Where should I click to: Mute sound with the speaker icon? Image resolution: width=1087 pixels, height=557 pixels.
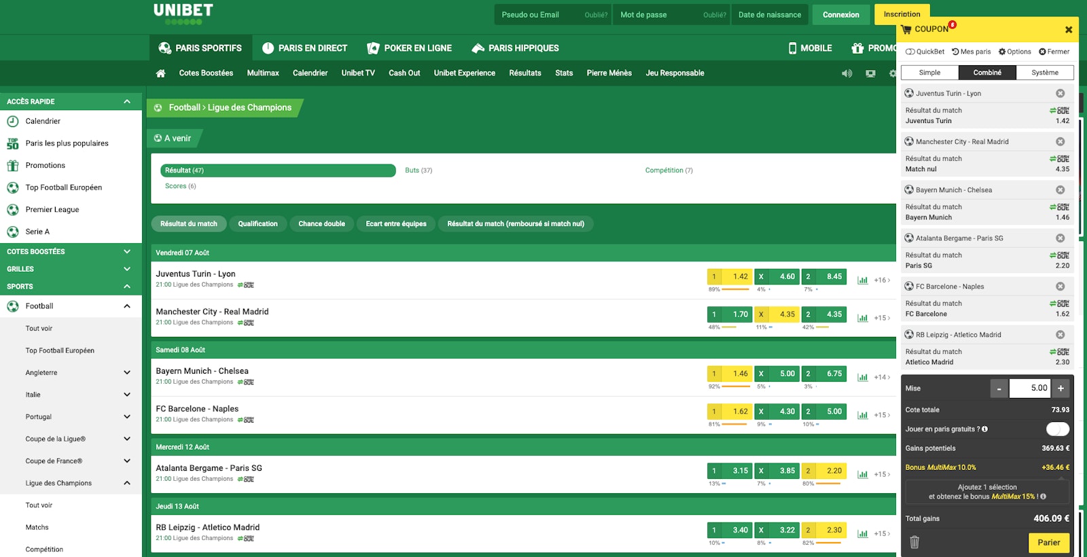tap(847, 73)
